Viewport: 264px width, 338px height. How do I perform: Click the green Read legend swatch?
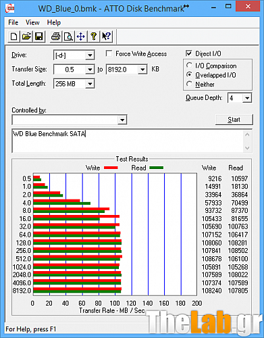tap(157, 168)
